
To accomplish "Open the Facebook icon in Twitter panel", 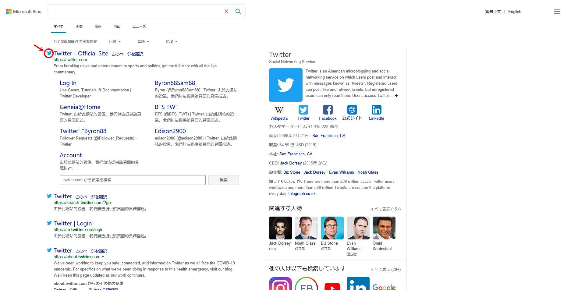I will click(x=328, y=110).
